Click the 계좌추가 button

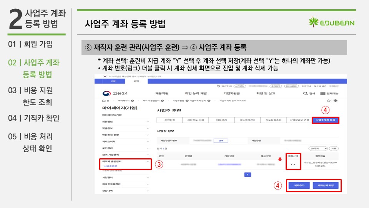click(299, 185)
